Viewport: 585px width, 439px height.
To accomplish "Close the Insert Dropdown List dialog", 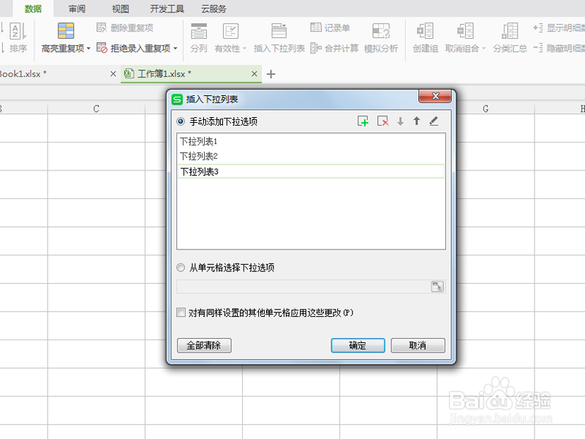I will (x=435, y=96).
